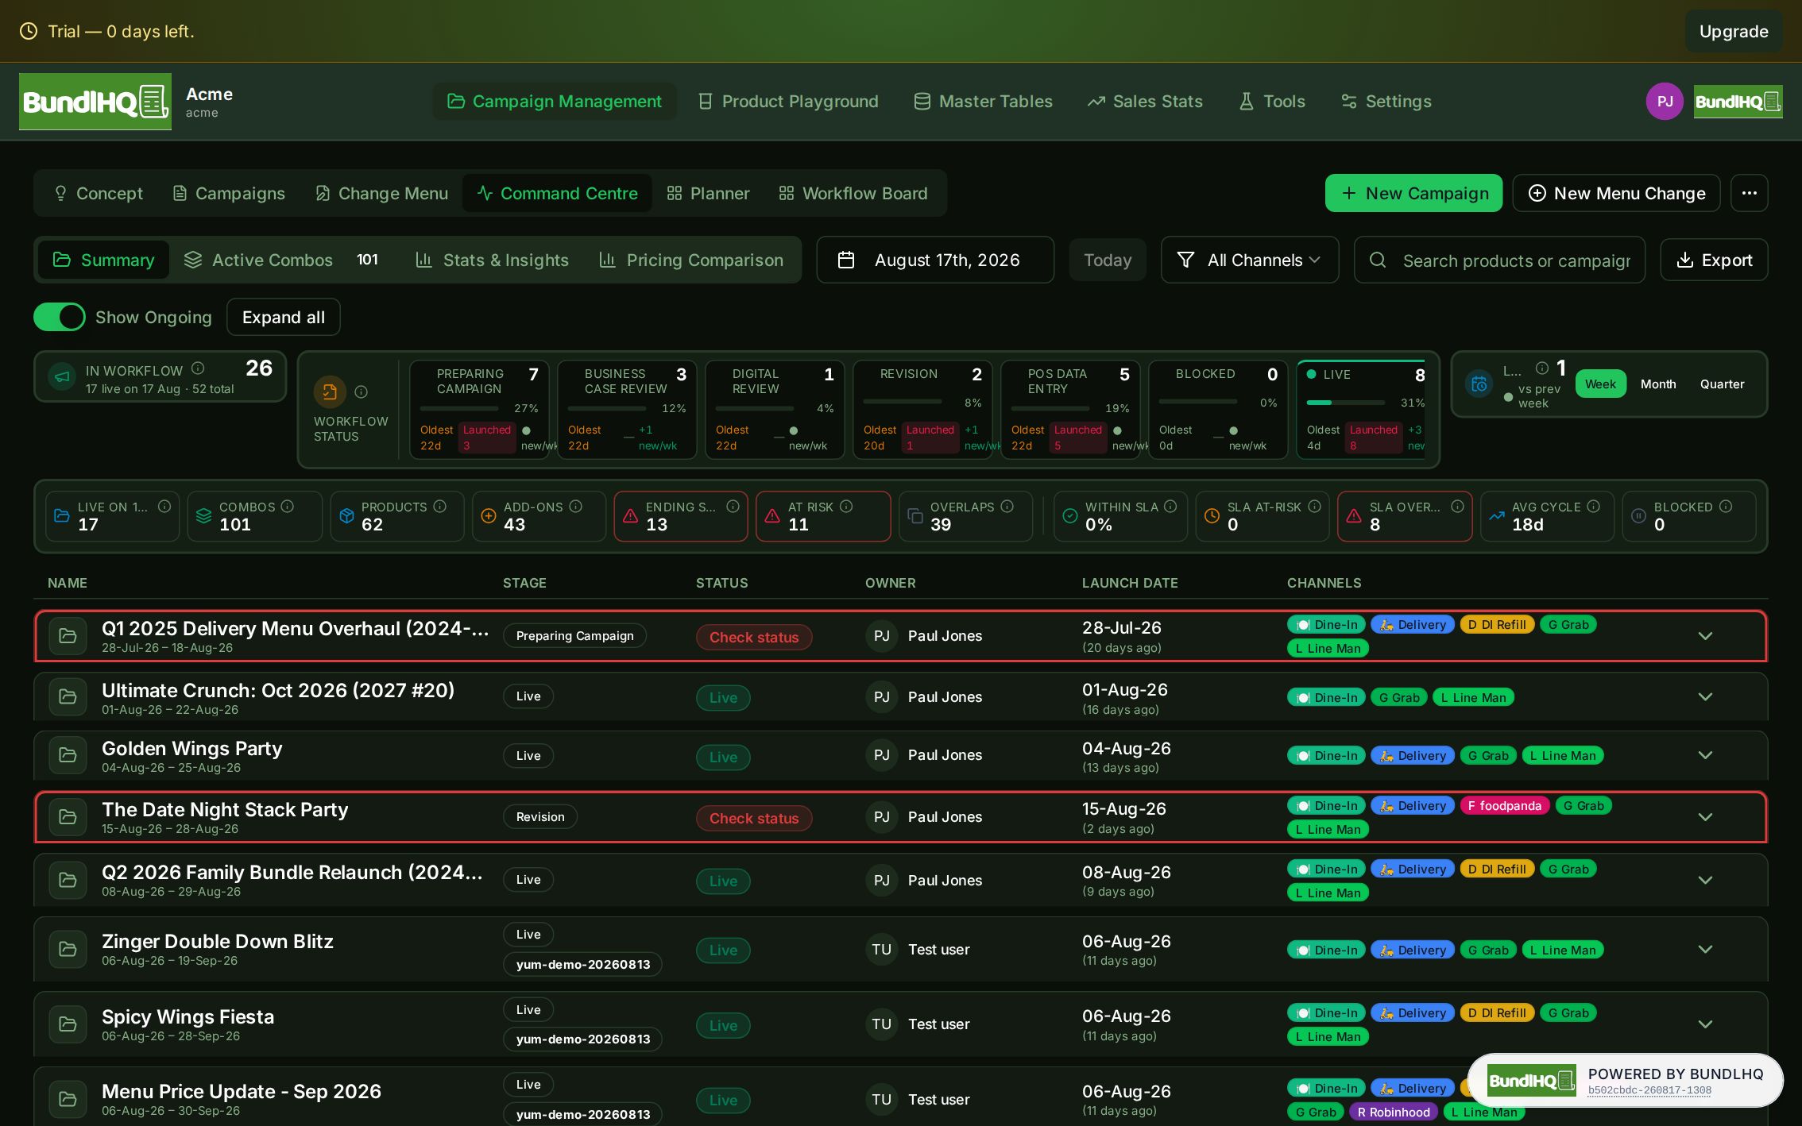Open the Sales Stats section
The width and height of the screenshot is (1802, 1126).
(1145, 101)
